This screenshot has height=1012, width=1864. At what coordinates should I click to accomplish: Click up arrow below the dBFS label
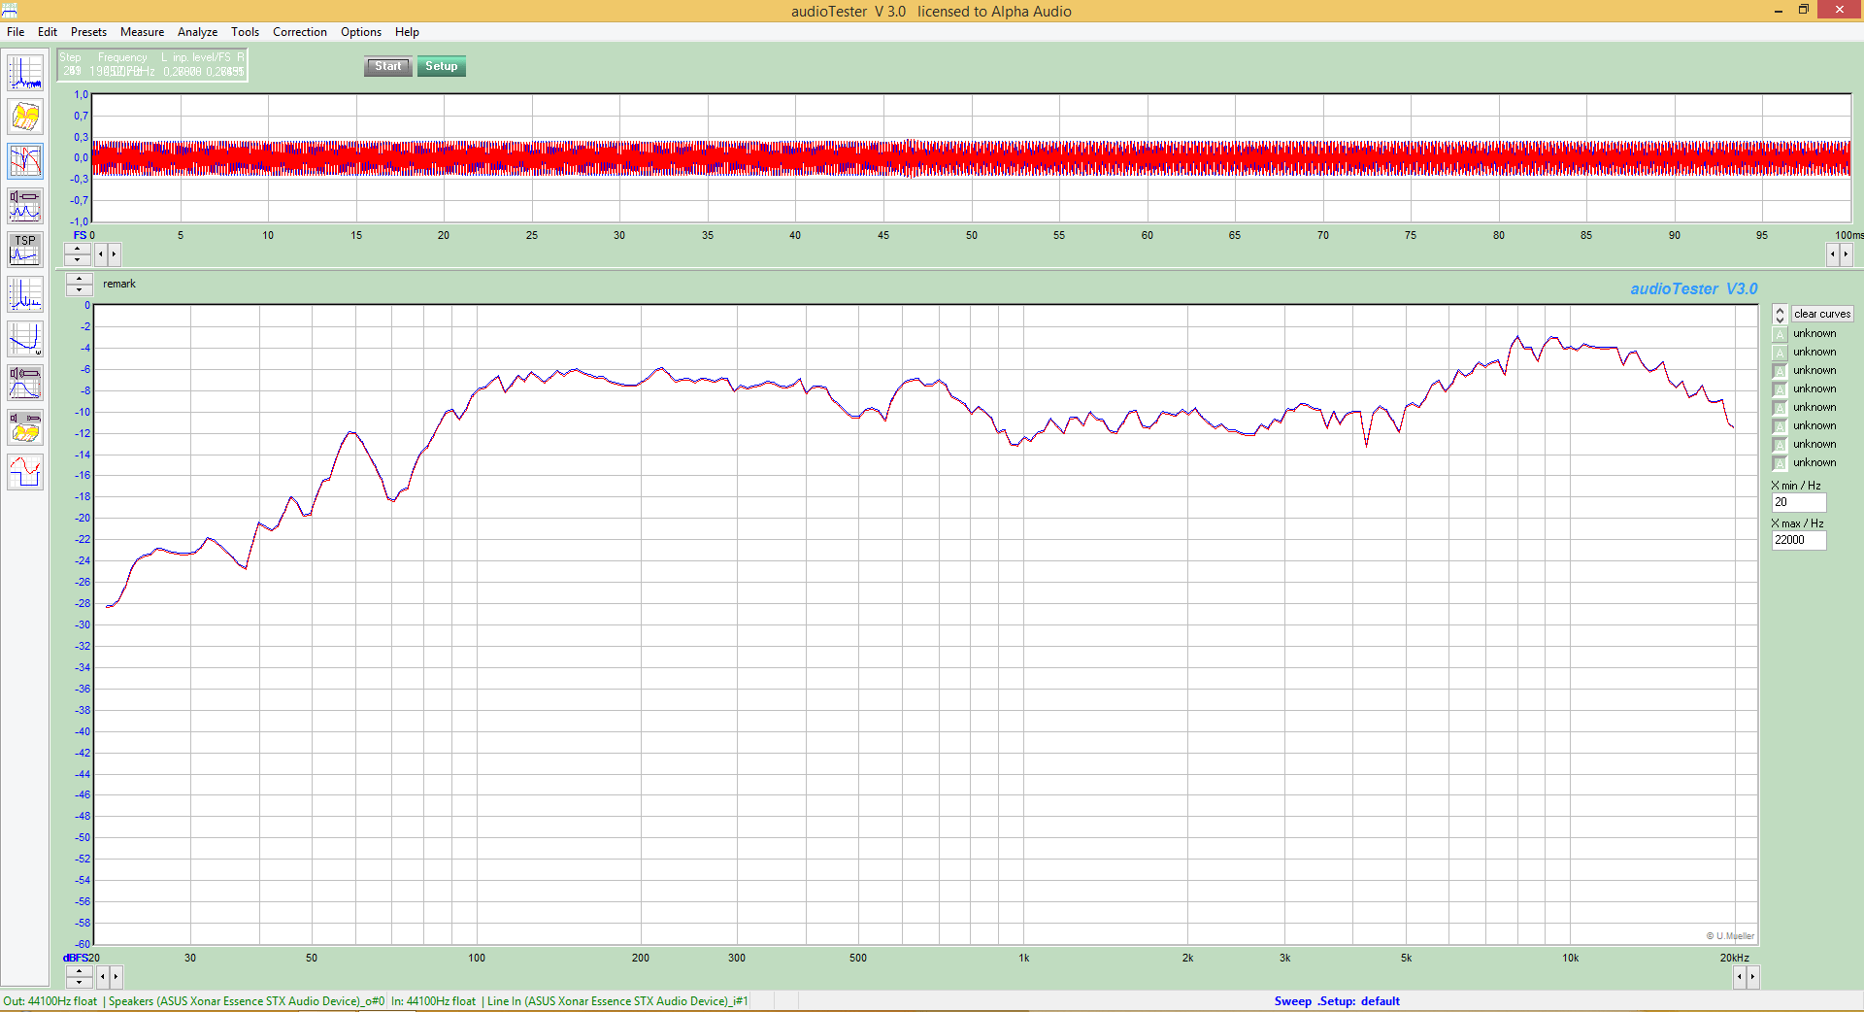(79, 971)
